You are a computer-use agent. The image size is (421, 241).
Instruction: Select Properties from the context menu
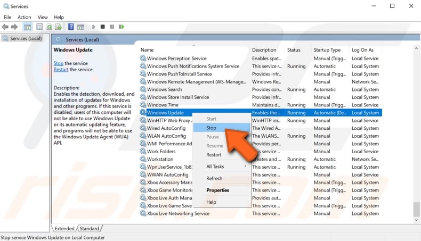point(217,190)
